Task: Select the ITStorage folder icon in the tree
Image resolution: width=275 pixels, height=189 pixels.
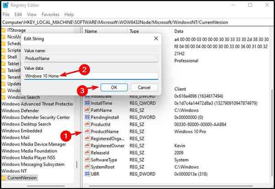Action: point(4,30)
